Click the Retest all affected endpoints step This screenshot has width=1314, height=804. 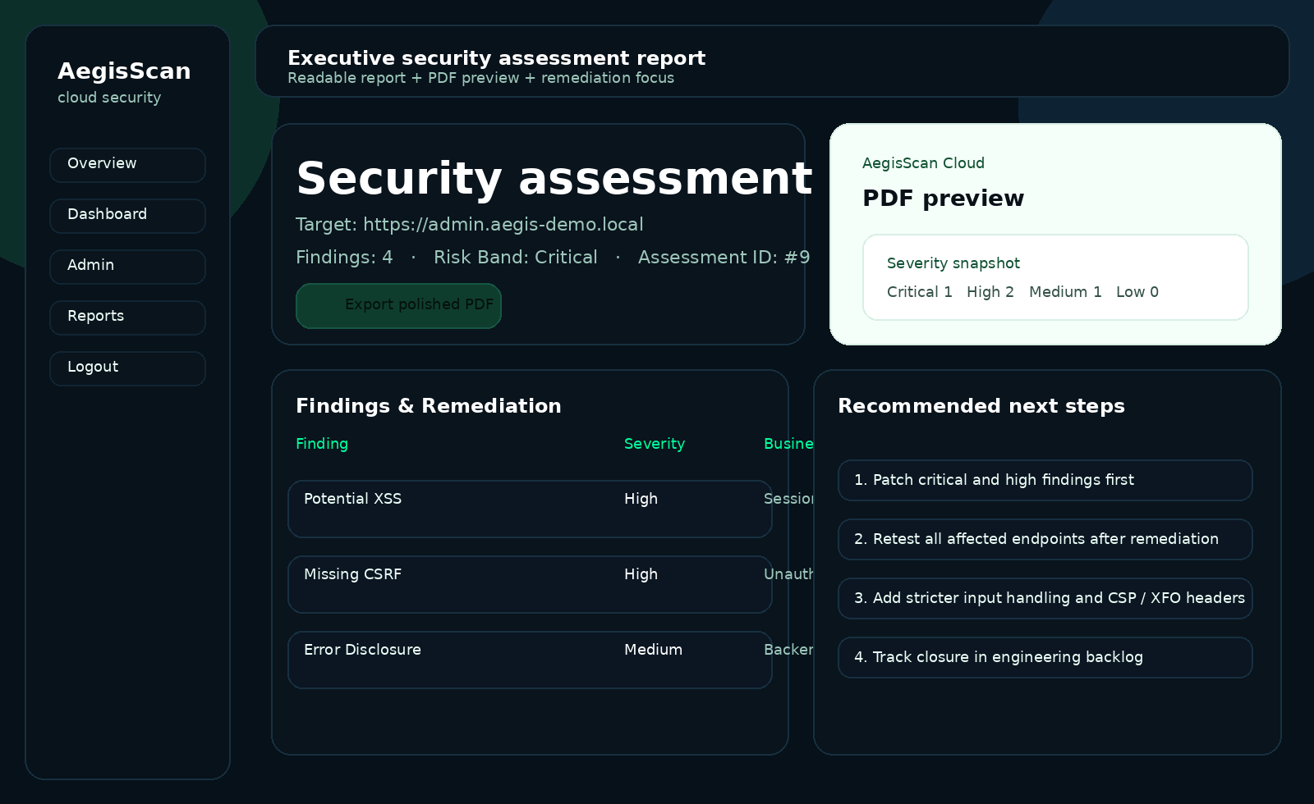(1045, 539)
